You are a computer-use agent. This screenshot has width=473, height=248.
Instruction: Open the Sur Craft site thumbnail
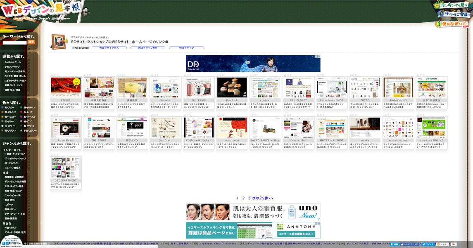pyautogui.click(x=165, y=128)
